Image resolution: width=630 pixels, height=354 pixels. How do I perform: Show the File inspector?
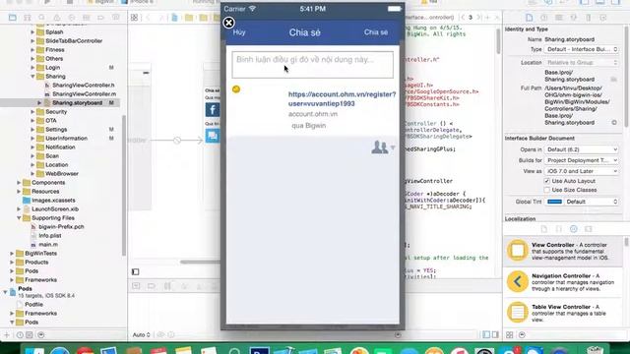(x=530, y=18)
